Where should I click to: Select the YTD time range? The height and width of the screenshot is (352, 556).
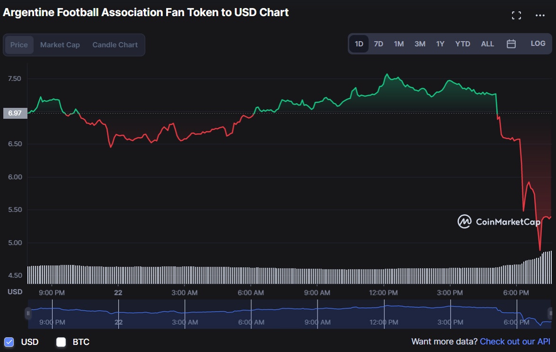pos(462,44)
